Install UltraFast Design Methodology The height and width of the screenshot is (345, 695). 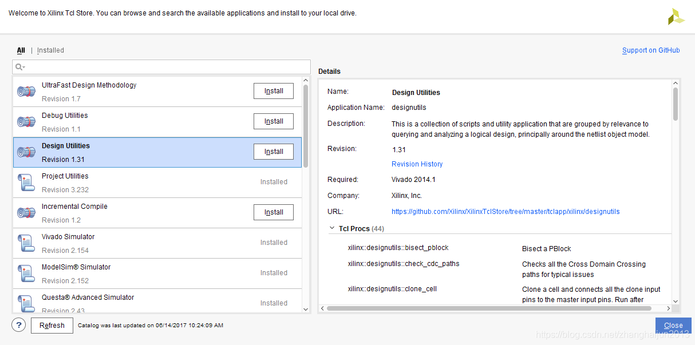pyautogui.click(x=274, y=91)
